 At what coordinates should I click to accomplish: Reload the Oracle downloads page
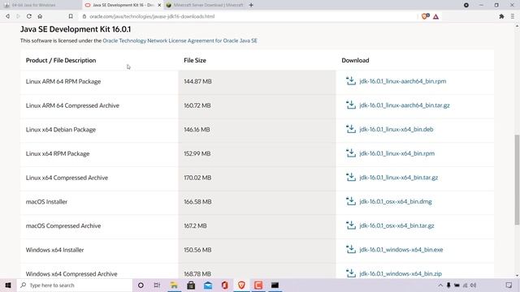pos(29,16)
